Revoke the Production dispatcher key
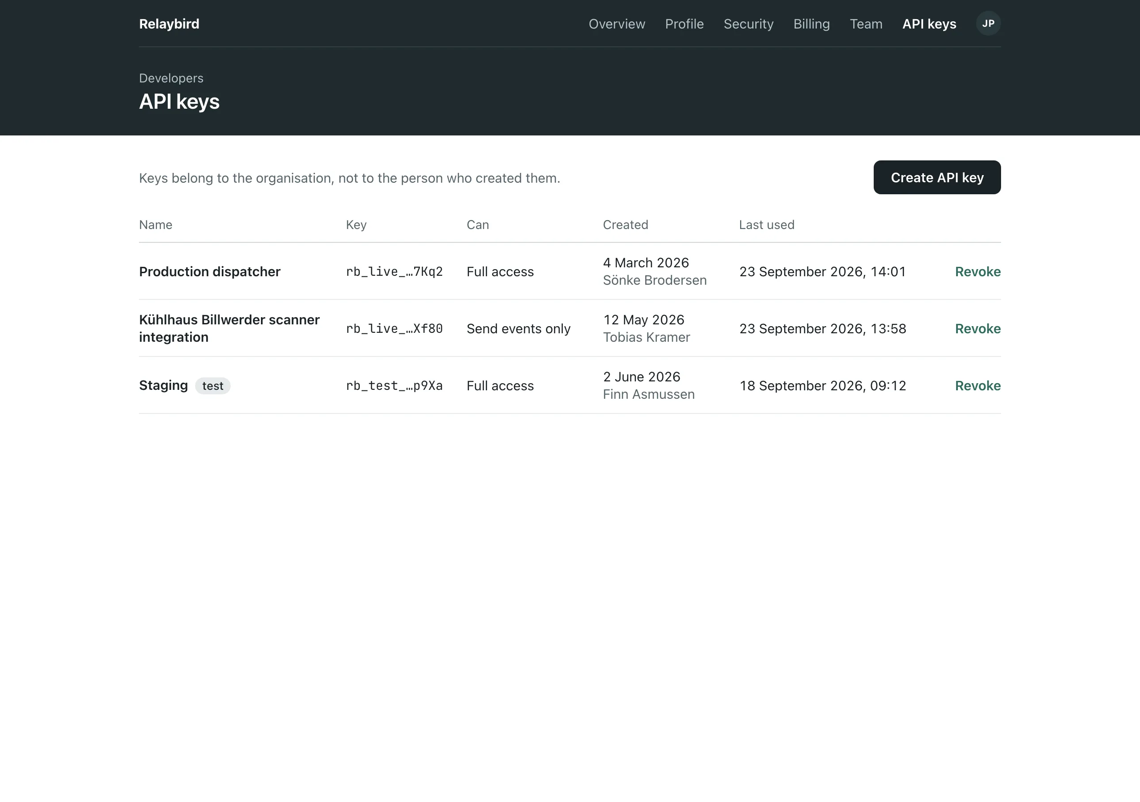This screenshot has height=802, width=1140. pyautogui.click(x=977, y=271)
